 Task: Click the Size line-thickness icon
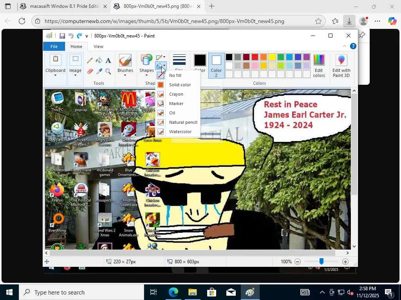pos(179,60)
